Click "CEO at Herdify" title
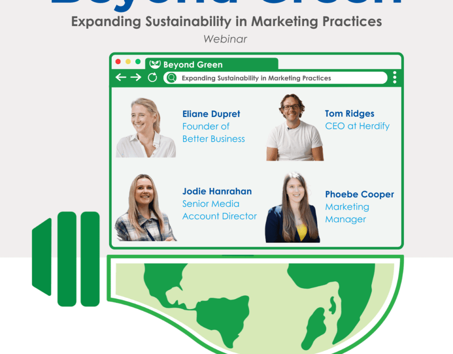Image resolution: width=453 pixels, height=354 pixels. tap(357, 126)
